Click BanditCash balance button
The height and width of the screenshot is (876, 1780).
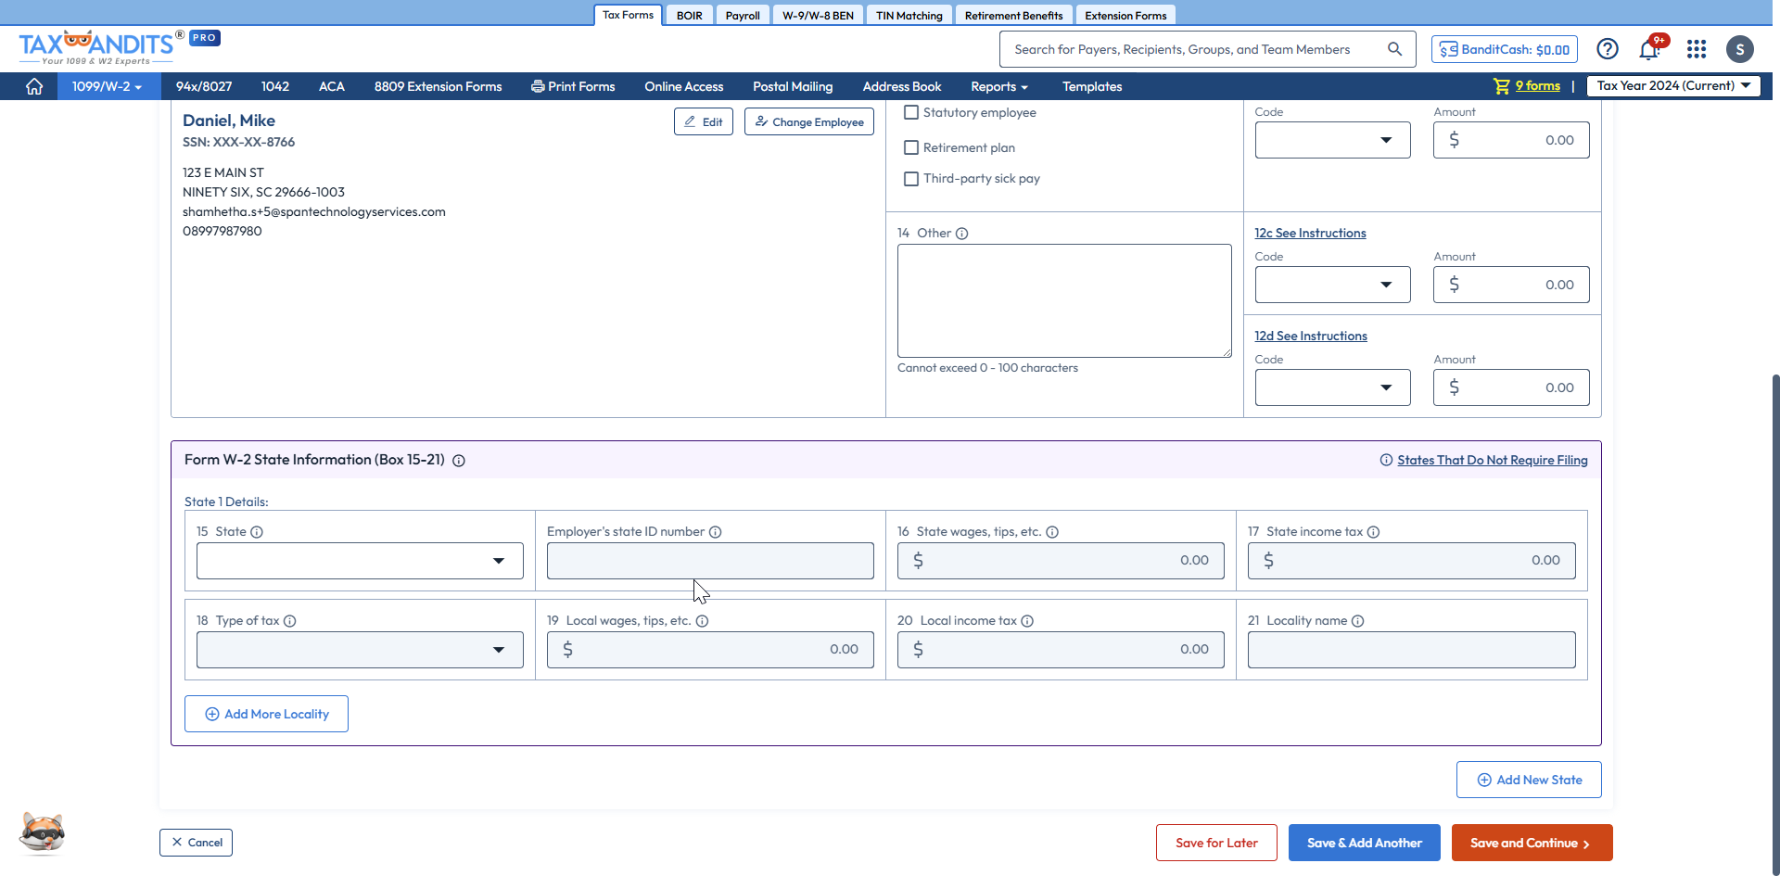[1505, 49]
